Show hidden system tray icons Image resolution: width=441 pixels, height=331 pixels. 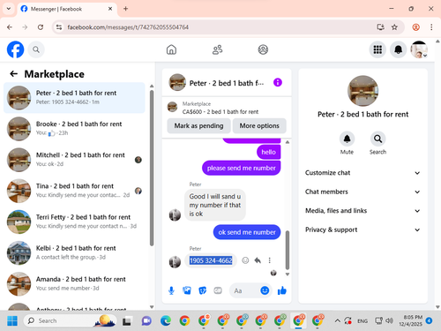(338, 320)
